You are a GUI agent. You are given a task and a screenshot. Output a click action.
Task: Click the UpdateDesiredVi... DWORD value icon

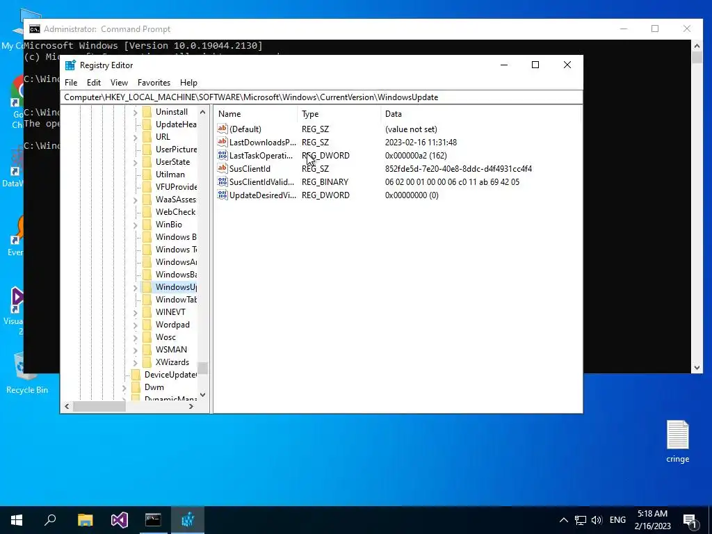pos(222,195)
